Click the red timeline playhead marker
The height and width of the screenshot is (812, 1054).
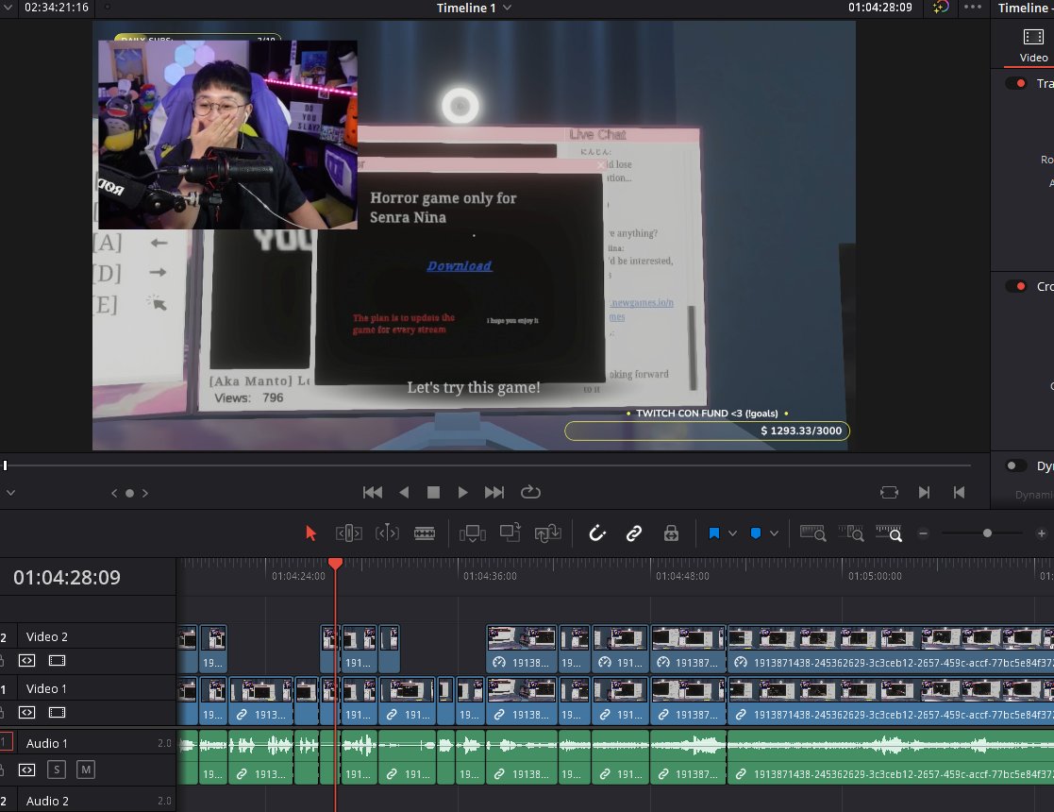pyautogui.click(x=335, y=563)
